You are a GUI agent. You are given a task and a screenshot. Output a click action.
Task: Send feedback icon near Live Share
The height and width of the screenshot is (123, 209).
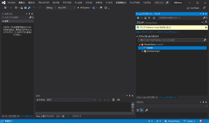click(x=204, y=8)
